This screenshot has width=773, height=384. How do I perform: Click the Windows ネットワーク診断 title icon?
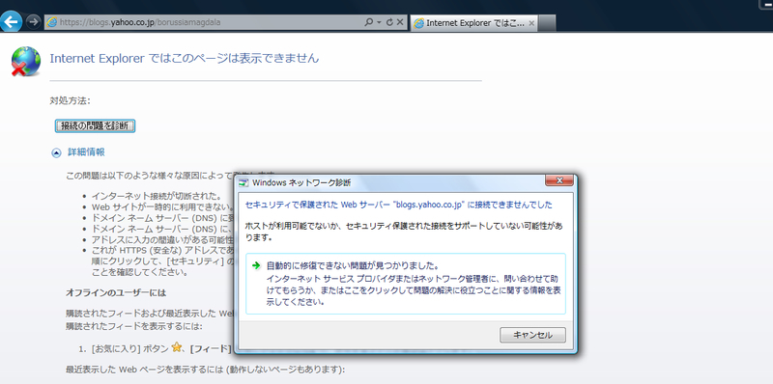pyautogui.click(x=243, y=183)
